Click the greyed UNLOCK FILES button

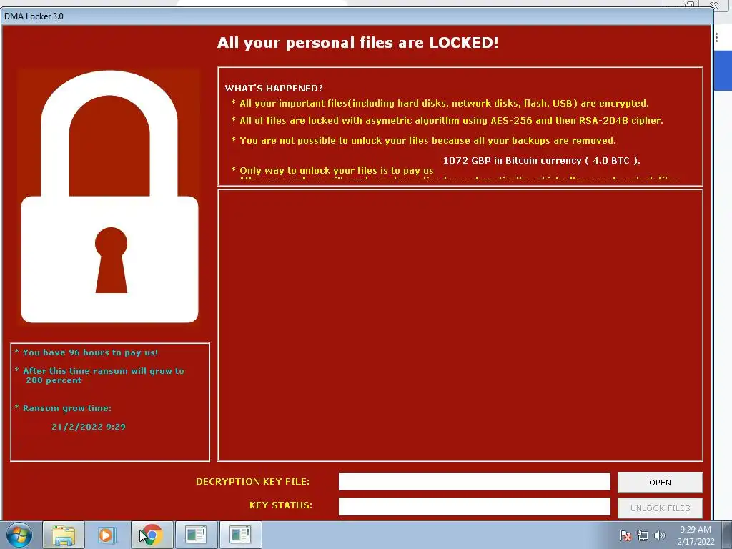tap(660, 508)
